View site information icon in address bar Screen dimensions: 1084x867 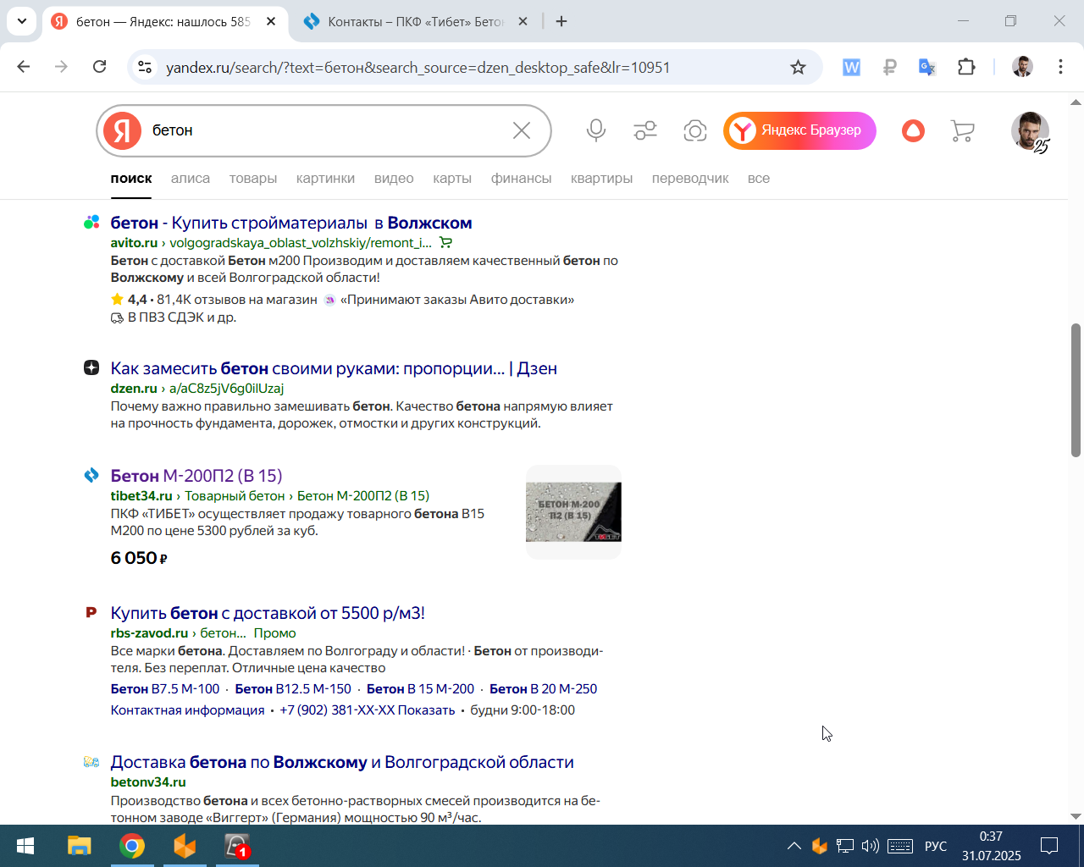tap(145, 67)
